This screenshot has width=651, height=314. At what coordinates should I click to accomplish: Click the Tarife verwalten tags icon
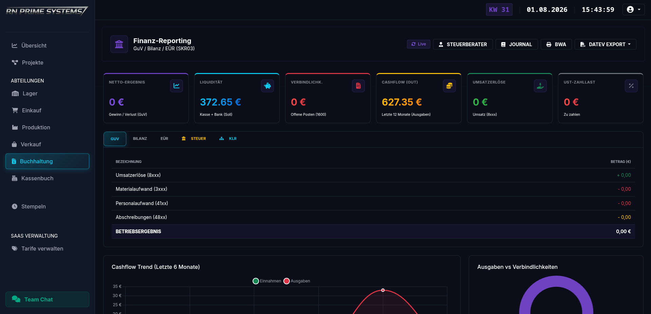[x=15, y=248]
